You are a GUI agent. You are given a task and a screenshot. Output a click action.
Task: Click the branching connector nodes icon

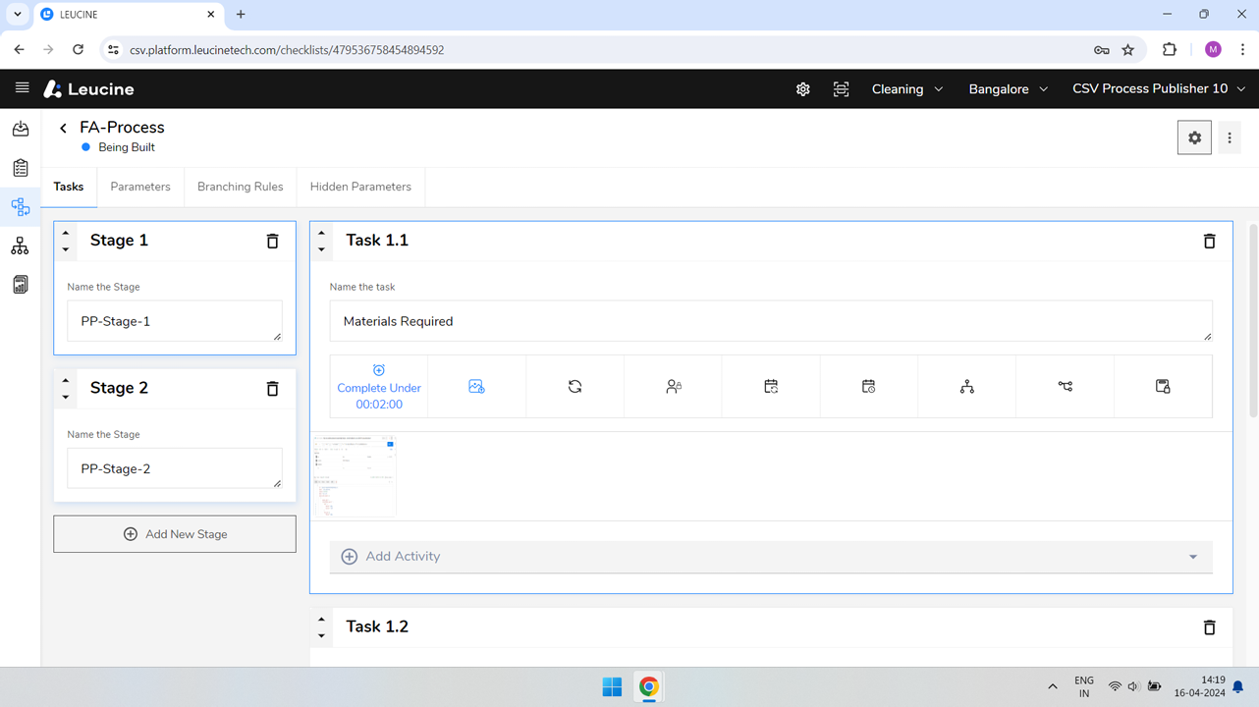pyautogui.click(x=1066, y=387)
